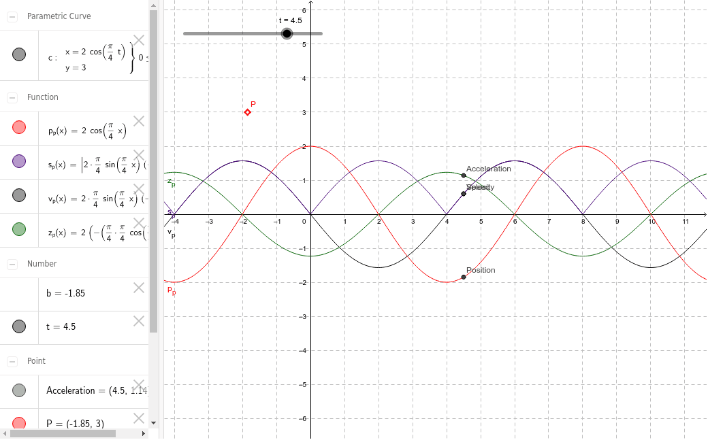Screen dimensions: 708x440
Task: Toggle visibility of function z_p(x)
Action: [x=19, y=229]
